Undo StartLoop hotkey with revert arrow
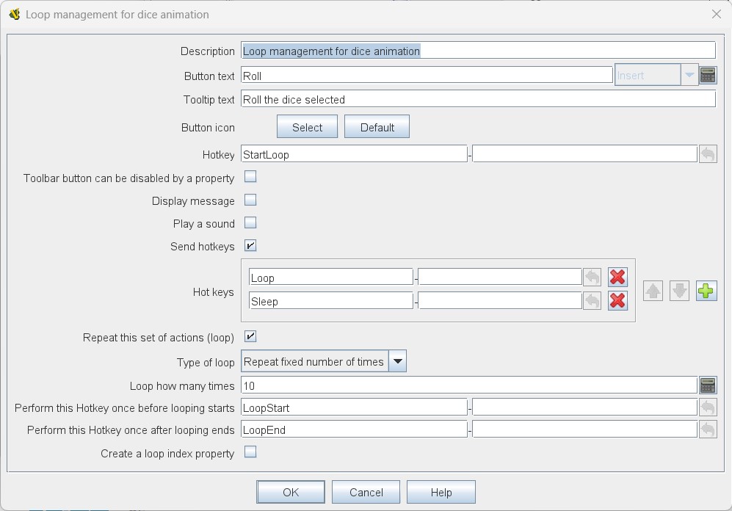The height and width of the screenshot is (511, 732). (708, 154)
